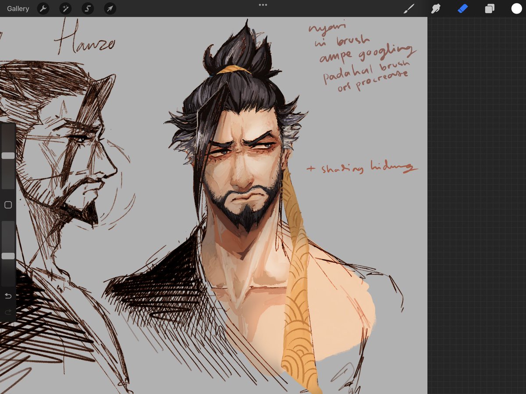Redo with the dimmed sidebar arrow
Image resolution: width=526 pixels, height=394 pixels.
[x=7, y=312]
